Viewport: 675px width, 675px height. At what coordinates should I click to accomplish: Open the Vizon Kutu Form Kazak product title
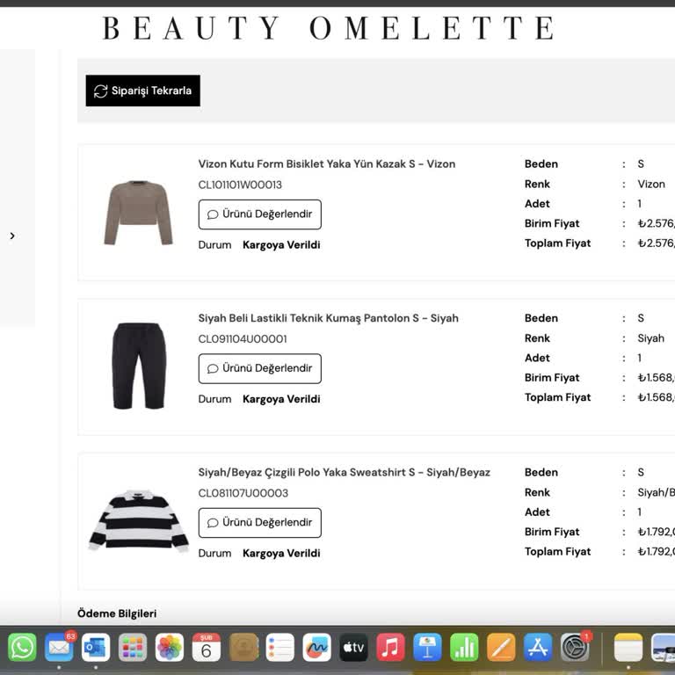[x=326, y=163]
